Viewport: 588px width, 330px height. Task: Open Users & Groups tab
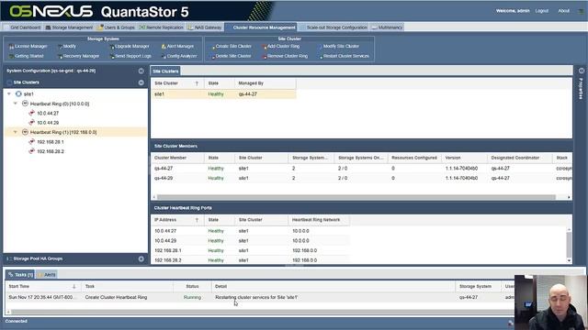click(117, 27)
